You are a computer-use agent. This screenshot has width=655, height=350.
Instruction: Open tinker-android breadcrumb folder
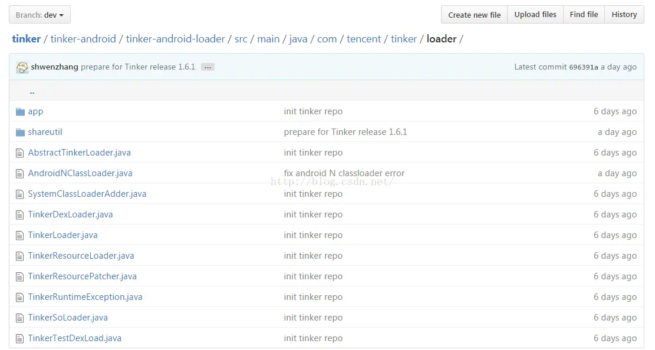click(83, 39)
